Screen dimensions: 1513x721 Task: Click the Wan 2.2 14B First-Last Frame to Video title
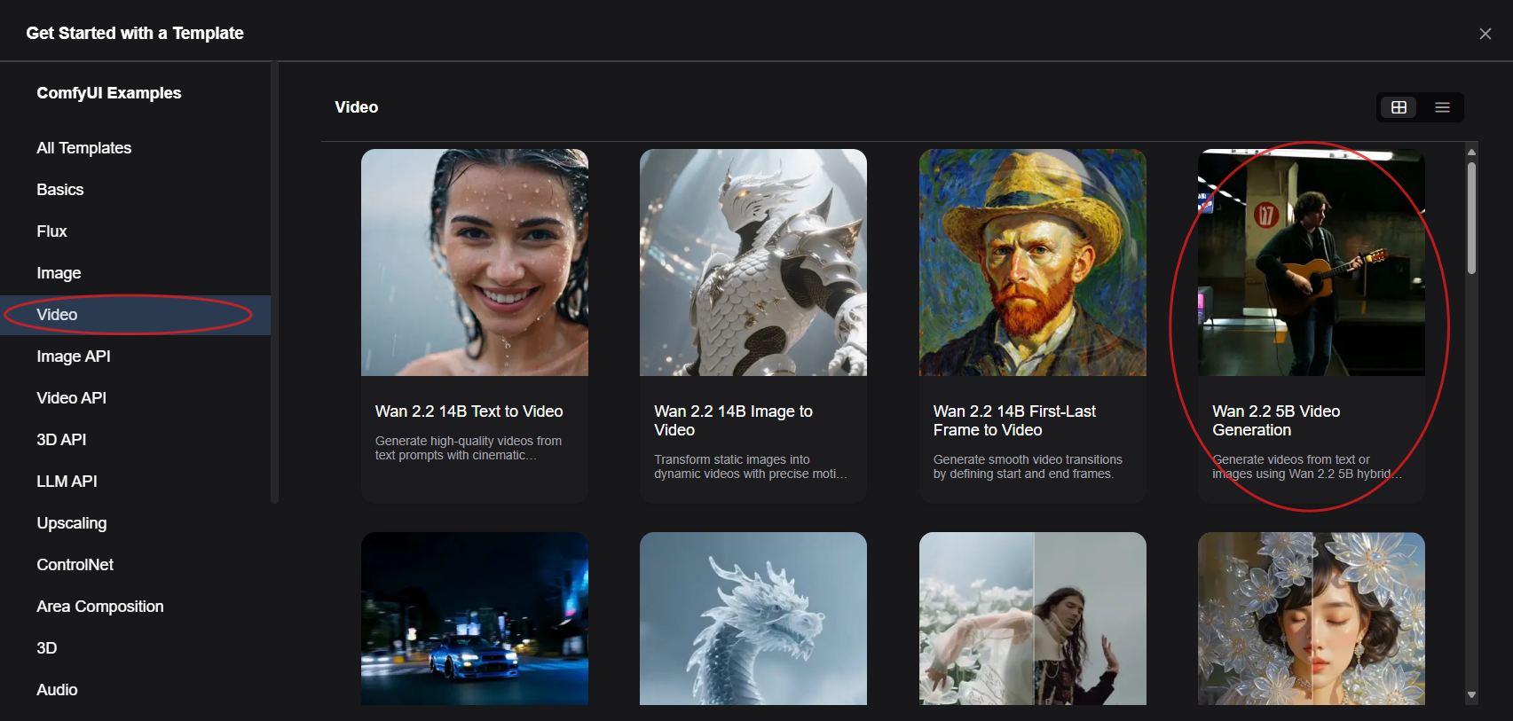point(1014,420)
